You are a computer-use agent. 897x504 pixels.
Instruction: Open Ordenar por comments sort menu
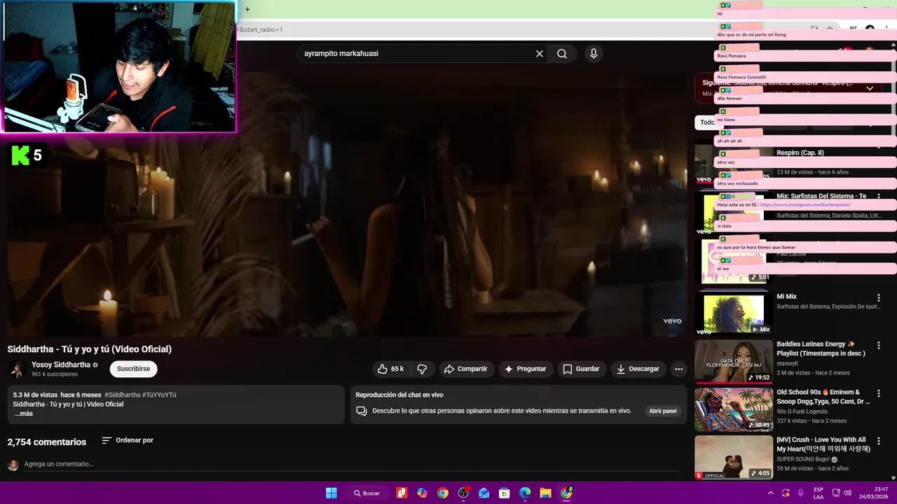click(x=128, y=440)
